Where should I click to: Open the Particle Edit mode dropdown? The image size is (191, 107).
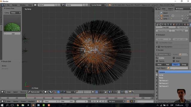36,92
